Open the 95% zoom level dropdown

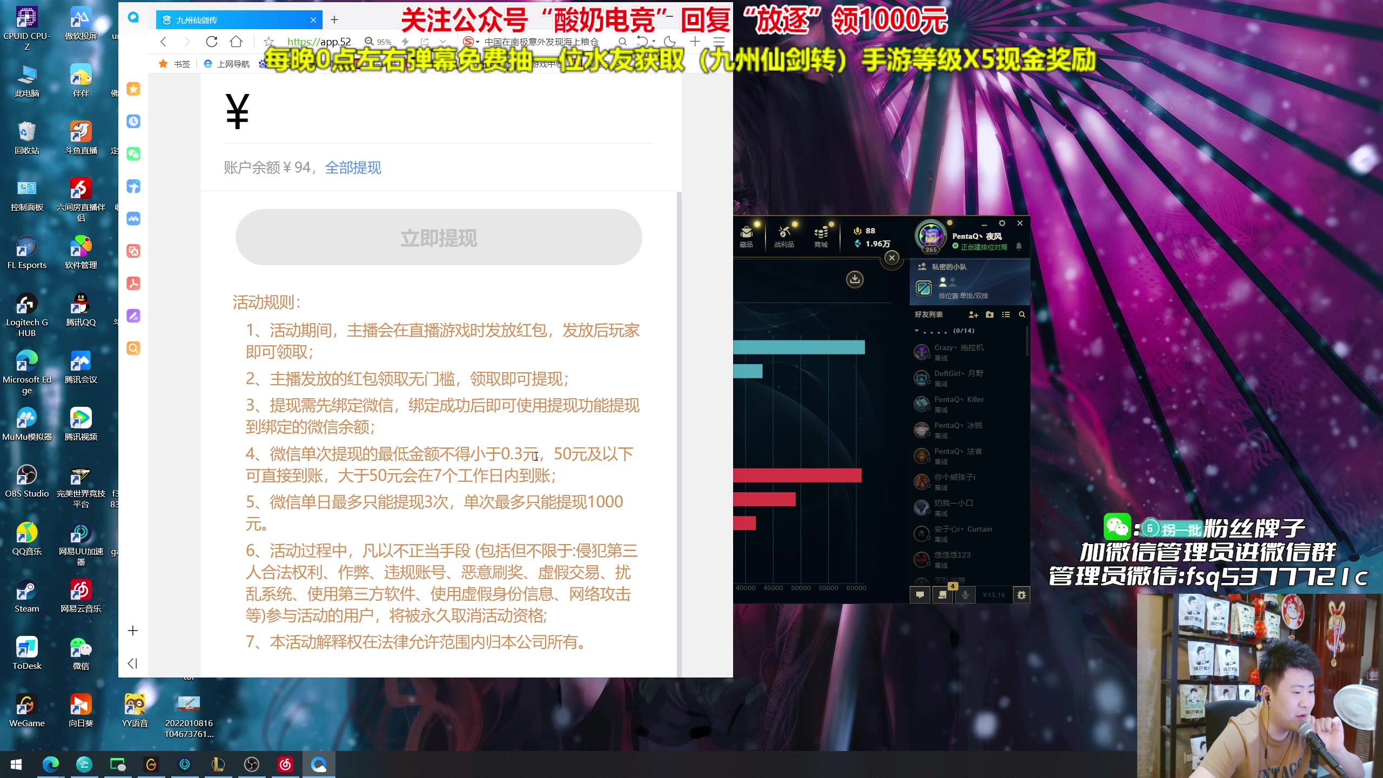(x=384, y=42)
